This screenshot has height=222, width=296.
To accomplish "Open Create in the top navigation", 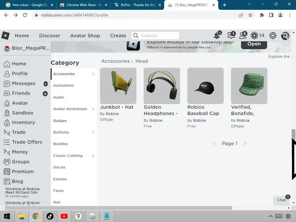I will point(118,36).
